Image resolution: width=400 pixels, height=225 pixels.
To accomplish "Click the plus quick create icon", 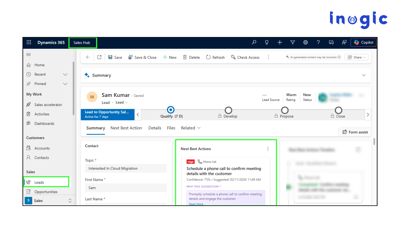I will coord(280,42).
